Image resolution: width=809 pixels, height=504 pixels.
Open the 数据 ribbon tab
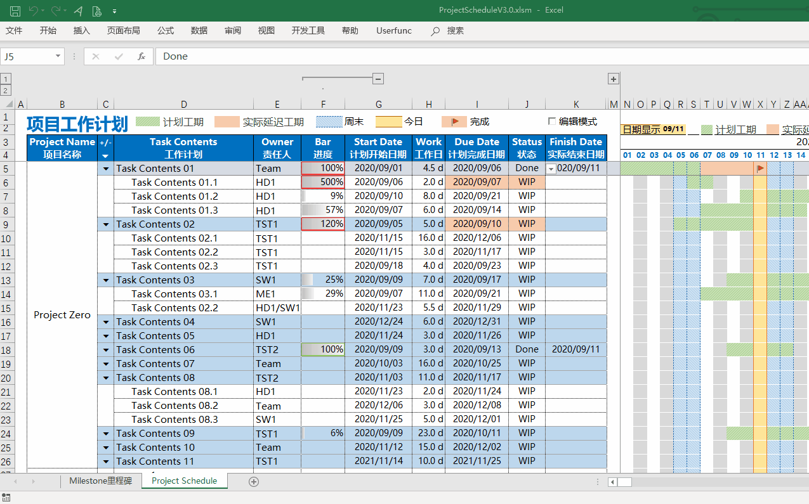click(x=199, y=30)
